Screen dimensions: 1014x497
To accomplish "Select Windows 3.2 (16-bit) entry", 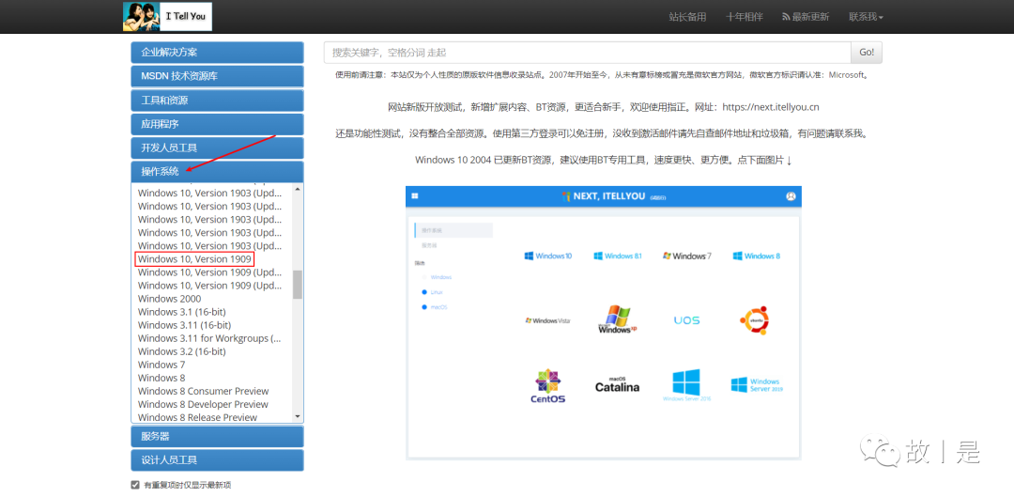I will (x=182, y=351).
